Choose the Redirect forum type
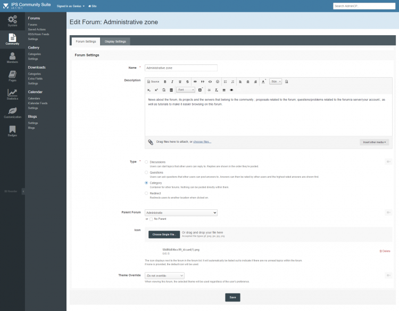Viewport: 399px width, 311px height. (x=147, y=193)
